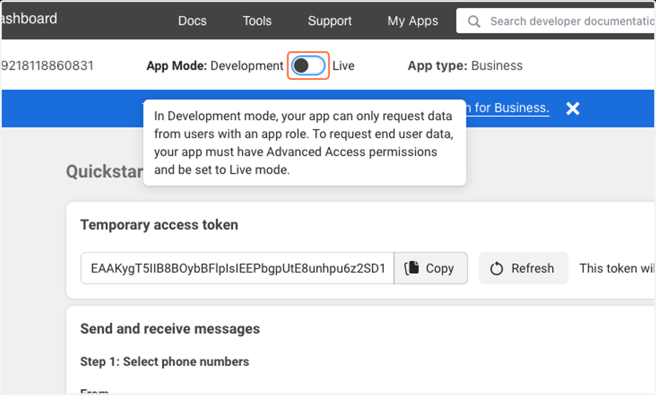656x395 pixels.
Task: Open the 'for Business' banner link
Action: tap(507, 108)
